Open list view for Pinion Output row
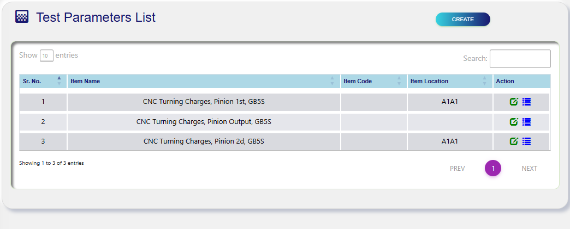This screenshot has width=570, height=229. pyautogui.click(x=526, y=122)
